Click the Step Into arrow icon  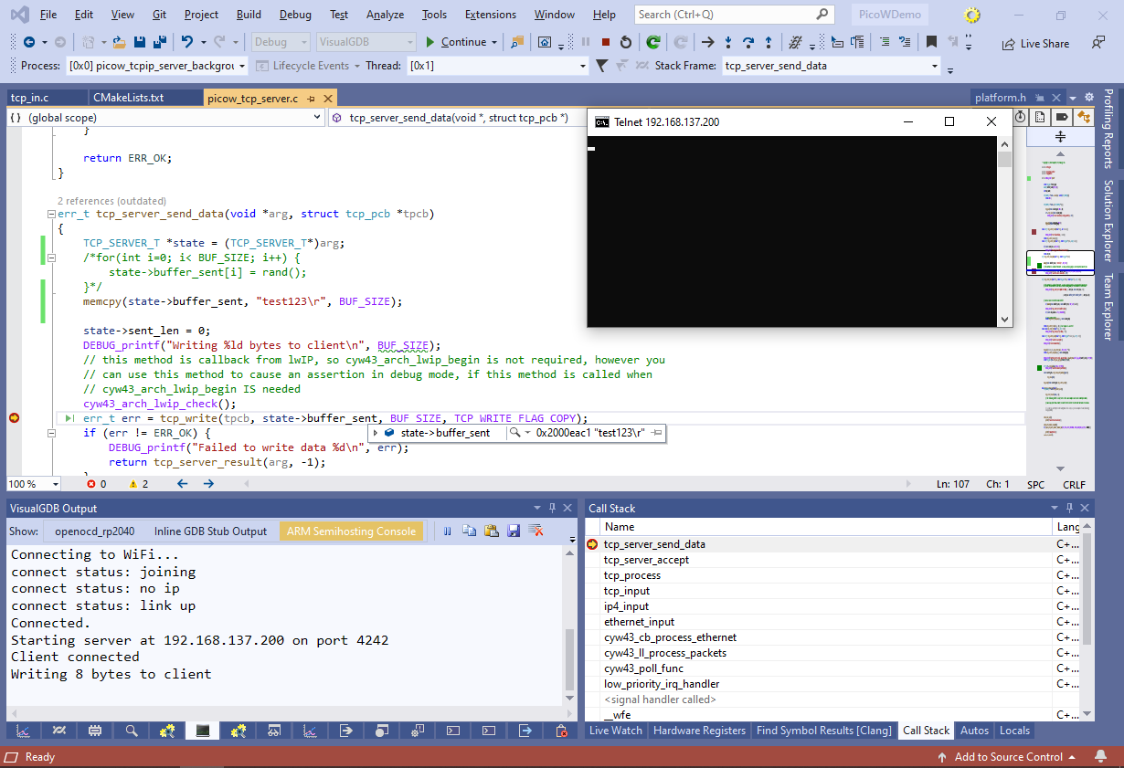tap(728, 42)
